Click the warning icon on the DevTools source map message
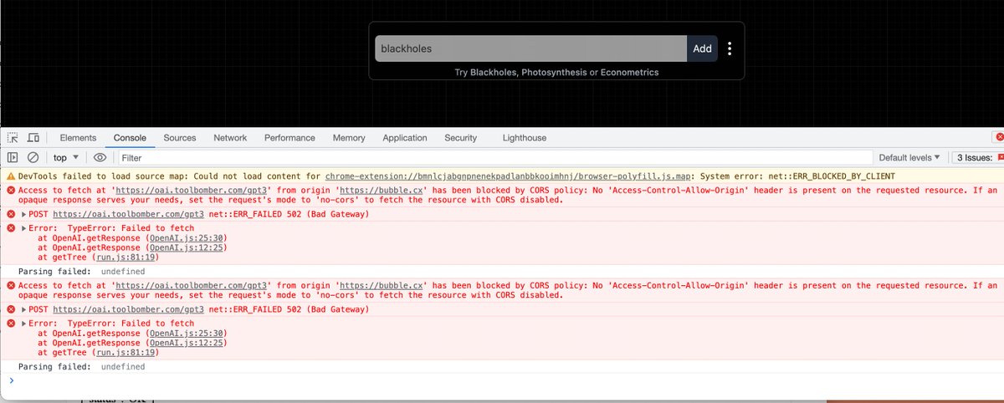Viewport: 1004px width, 403px height. [x=10, y=176]
